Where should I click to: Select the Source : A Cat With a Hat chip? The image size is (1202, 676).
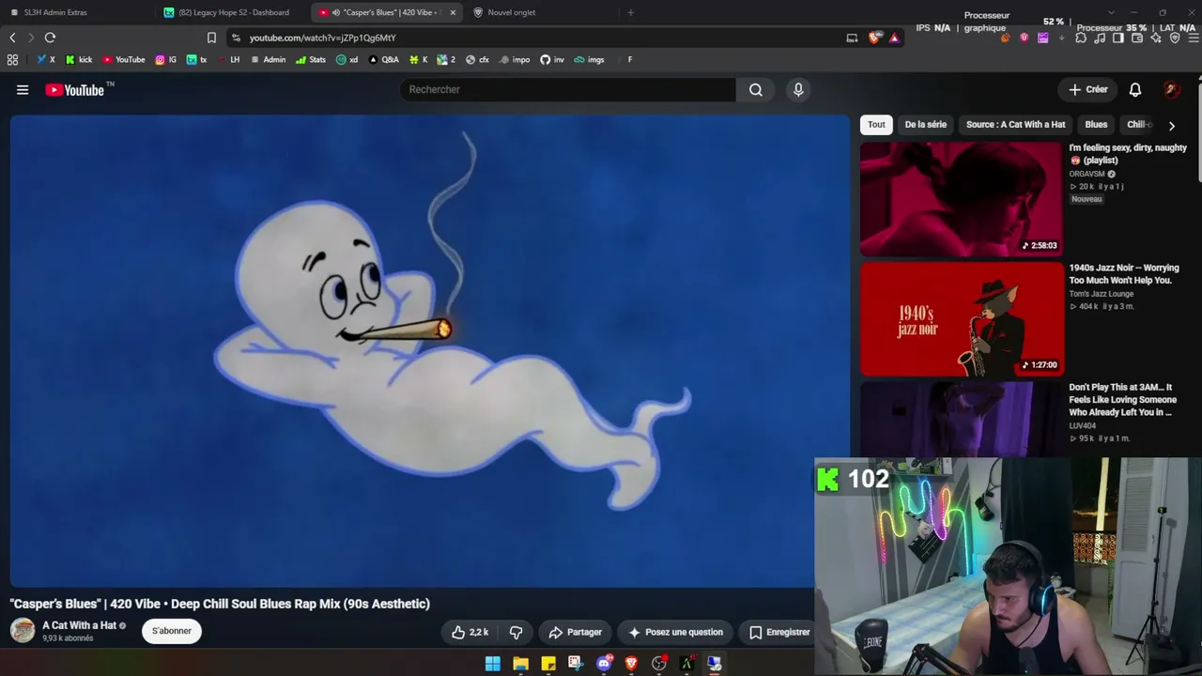1015,124
